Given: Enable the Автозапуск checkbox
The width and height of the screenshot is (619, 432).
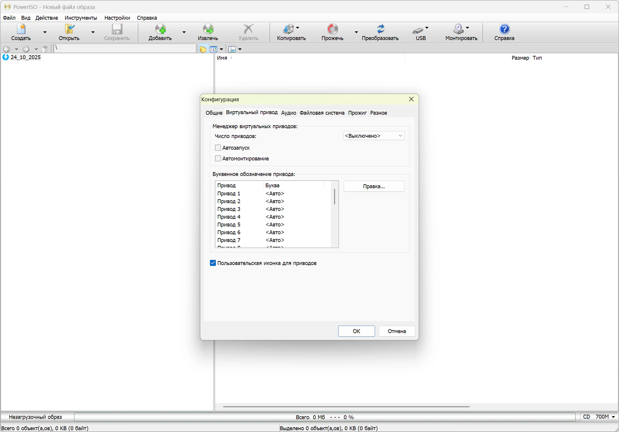Looking at the screenshot, I should [x=218, y=148].
